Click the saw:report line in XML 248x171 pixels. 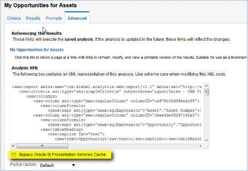[107, 87]
